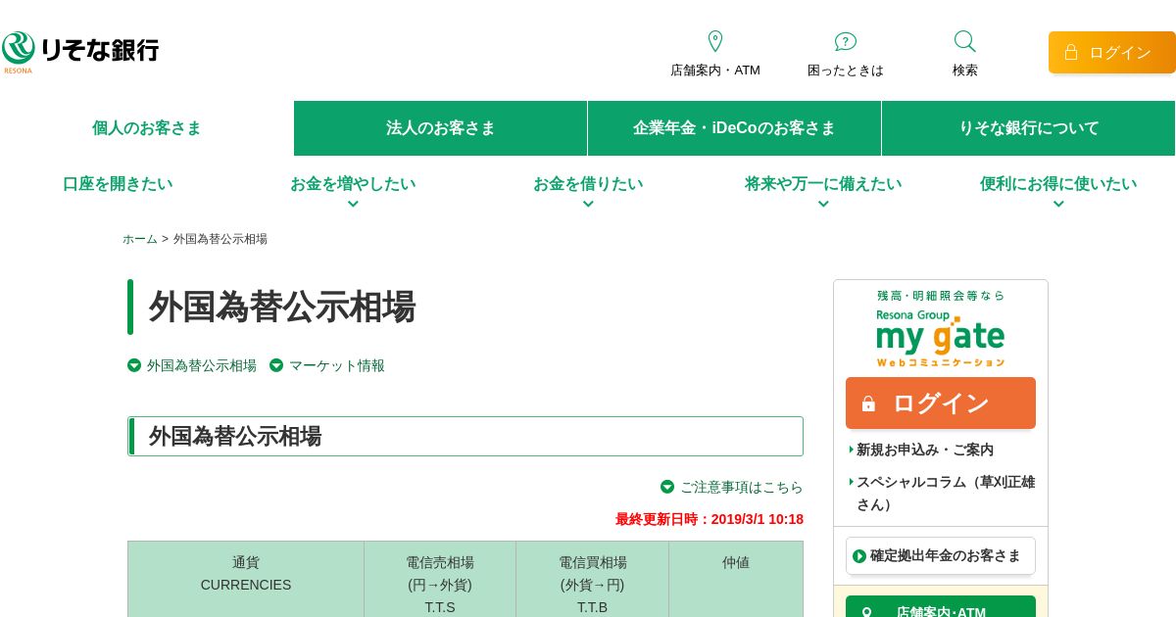This screenshot has width=1176, height=617.
Task: Click the yellow ログイン button in the header
Action: pyautogui.click(x=1112, y=52)
